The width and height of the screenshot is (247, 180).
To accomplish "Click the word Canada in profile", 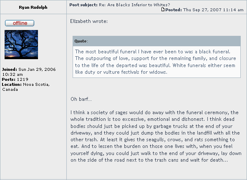I will pos(10,90).
